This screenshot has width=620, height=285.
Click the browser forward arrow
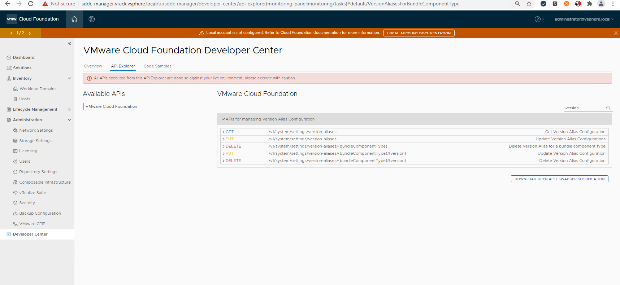19,4
